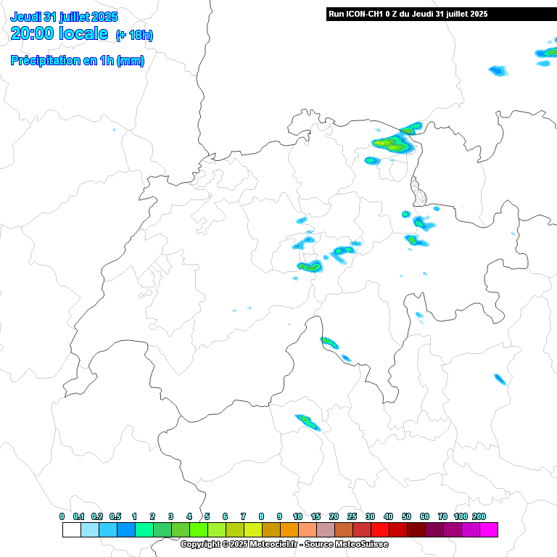This screenshot has width=557, height=557.
Task: Click the dark red 40 mm legend swatch
Action: [398, 529]
